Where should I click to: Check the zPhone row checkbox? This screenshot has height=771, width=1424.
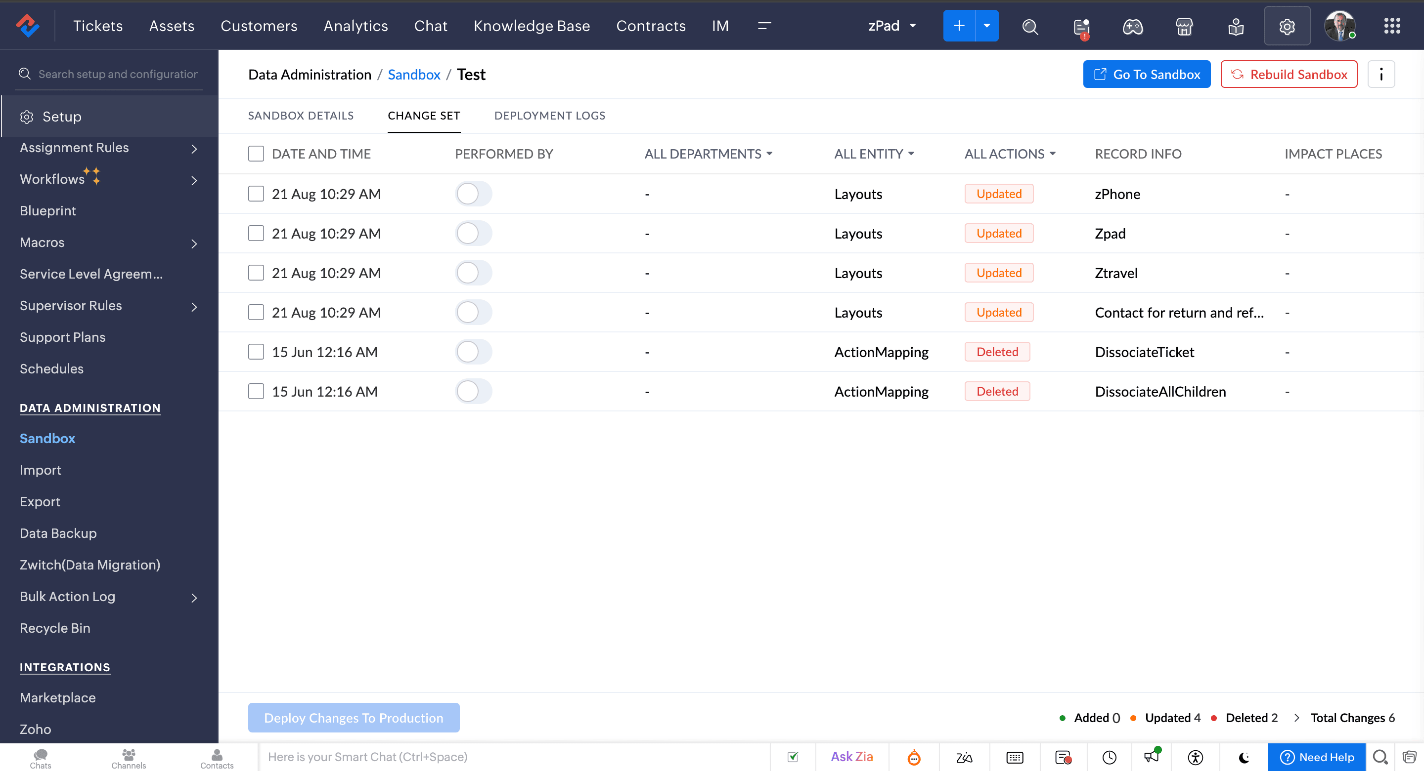(x=256, y=193)
